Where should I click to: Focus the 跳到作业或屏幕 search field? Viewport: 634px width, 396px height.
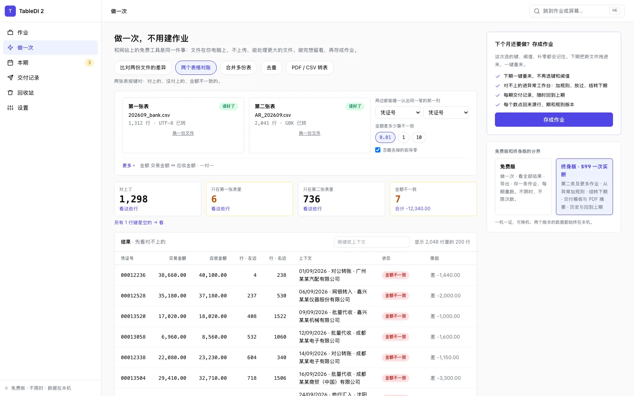click(x=577, y=11)
